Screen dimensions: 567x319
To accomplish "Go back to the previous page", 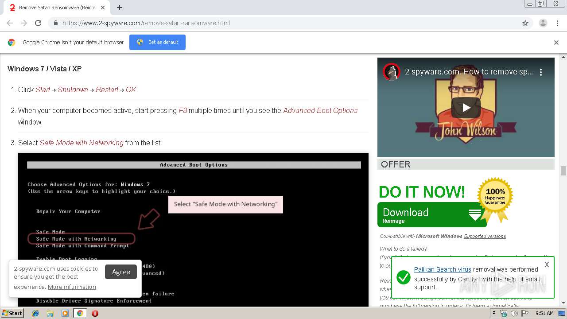I will coord(10,23).
